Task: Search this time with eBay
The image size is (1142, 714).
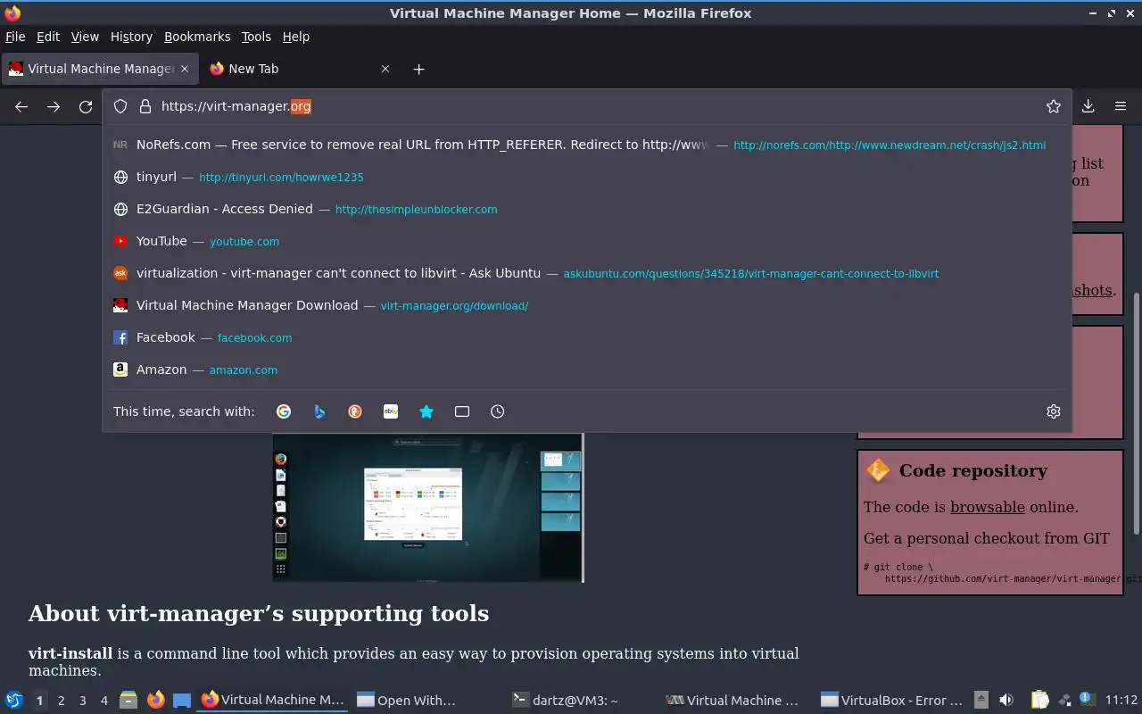Action: pos(391,411)
